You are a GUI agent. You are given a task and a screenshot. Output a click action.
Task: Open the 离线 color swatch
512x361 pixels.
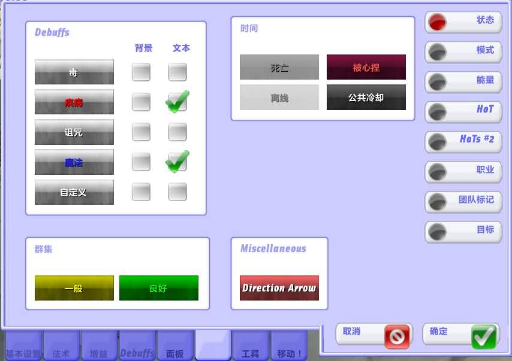coord(279,97)
